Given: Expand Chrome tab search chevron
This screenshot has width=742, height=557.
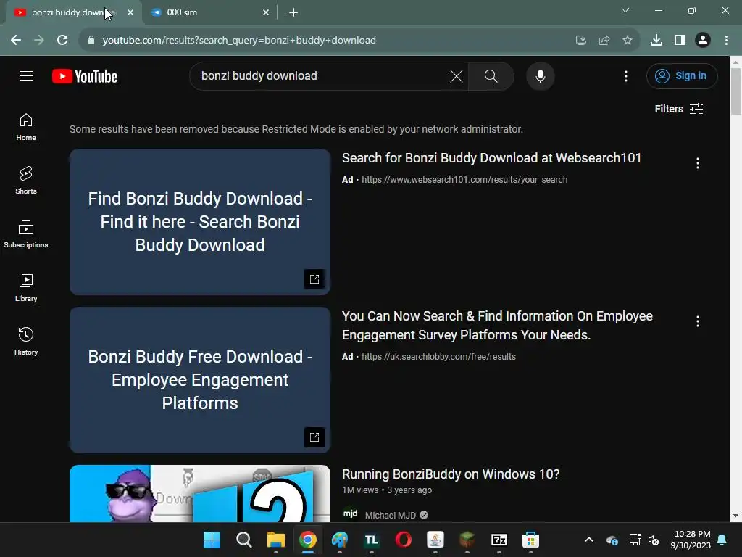Looking at the screenshot, I should (x=625, y=10).
